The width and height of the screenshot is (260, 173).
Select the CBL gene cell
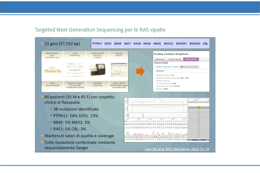(205, 44)
